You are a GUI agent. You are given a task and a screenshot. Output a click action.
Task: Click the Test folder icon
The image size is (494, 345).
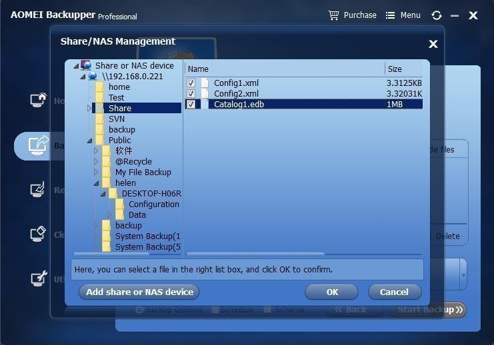(x=99, y=98)
